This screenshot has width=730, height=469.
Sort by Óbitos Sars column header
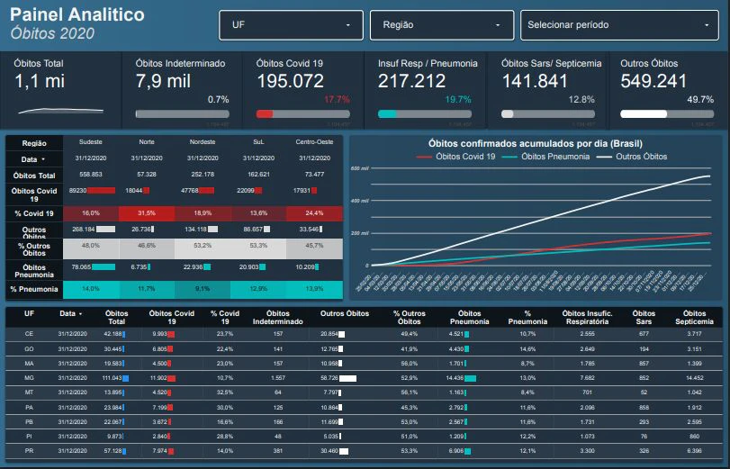click(x=644, y=317)
